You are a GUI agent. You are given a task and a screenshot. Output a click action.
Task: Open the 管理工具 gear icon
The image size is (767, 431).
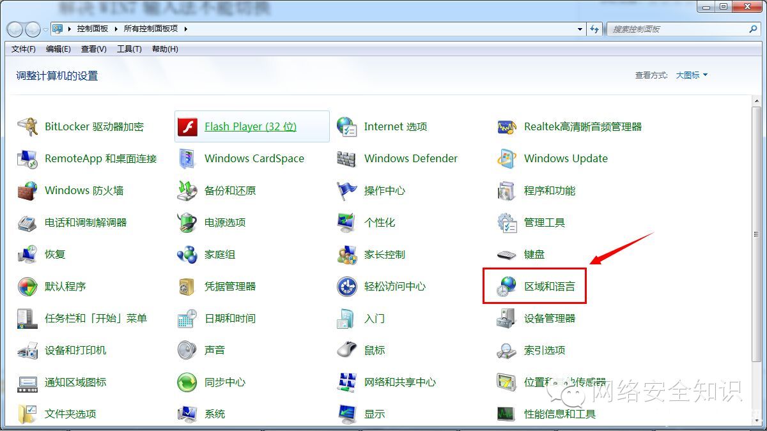coord(506,222)
